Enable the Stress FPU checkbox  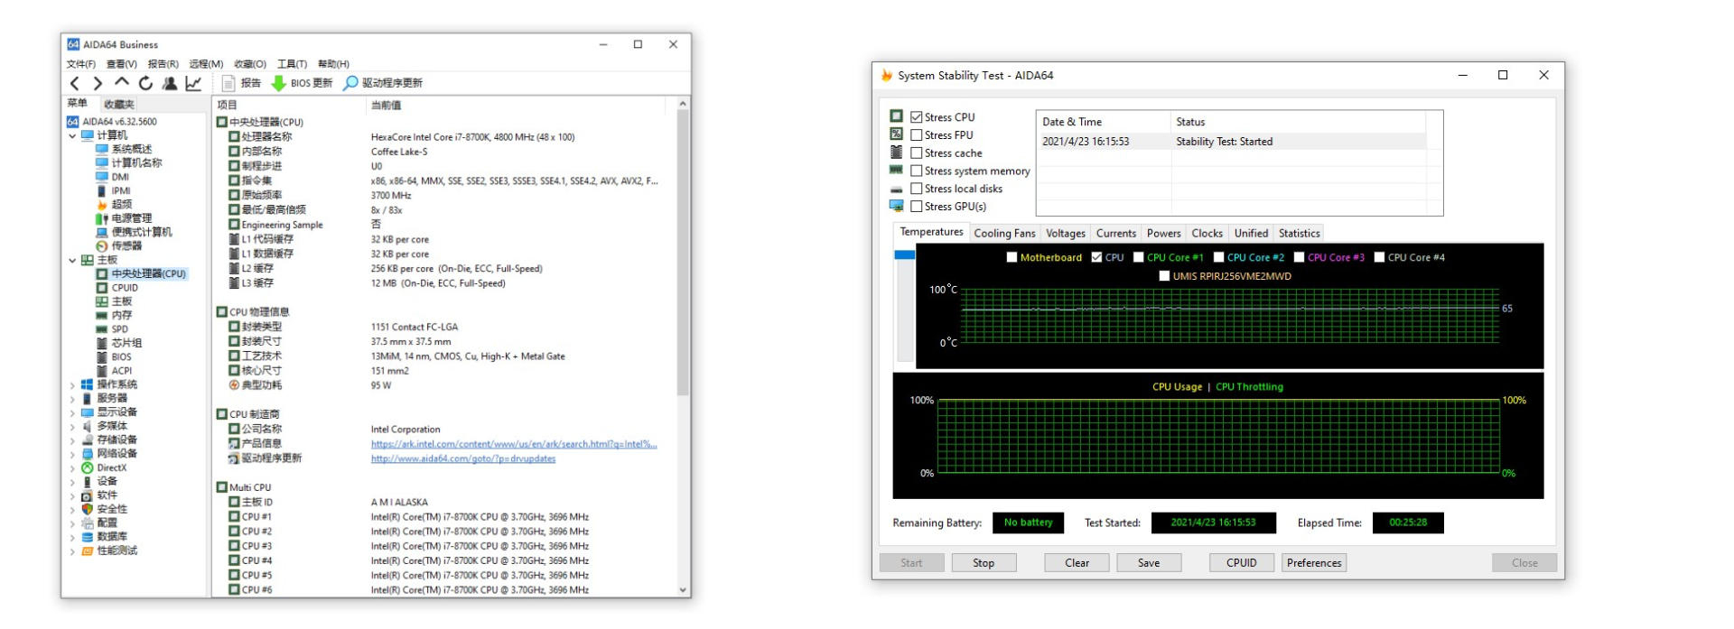(917, 135)
